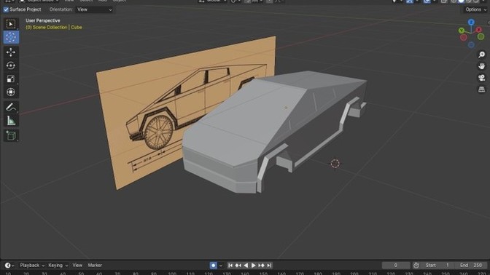Open the Orientation View dropdown
This screenshot has height=275, width=490.
[x=94, y=9]
